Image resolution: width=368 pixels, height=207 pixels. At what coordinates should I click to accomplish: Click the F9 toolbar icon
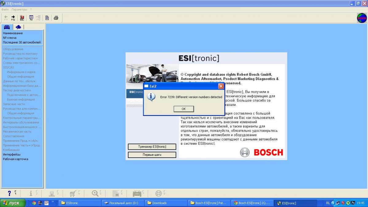[x=31, y=18]
